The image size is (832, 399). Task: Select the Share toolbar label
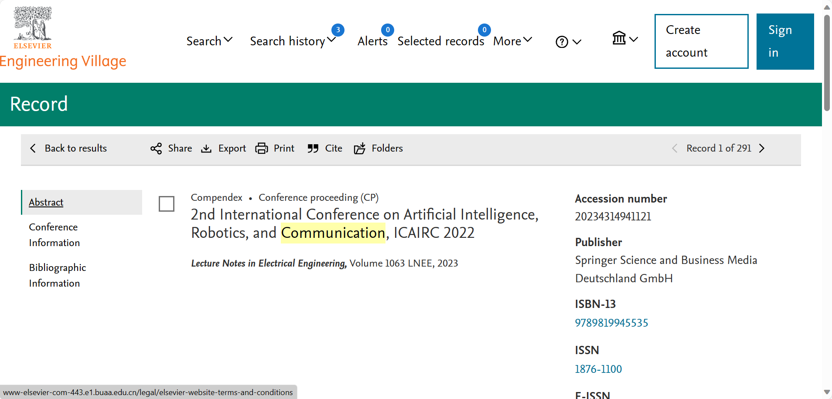pyautogui.click(x=180, y=148)
